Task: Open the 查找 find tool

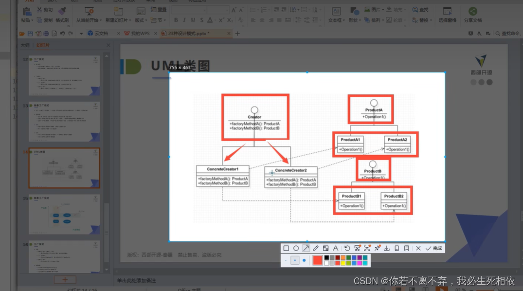Action: (421, 9)
